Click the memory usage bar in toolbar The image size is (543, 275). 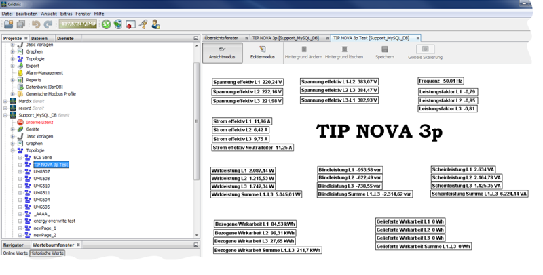point(79,24)
